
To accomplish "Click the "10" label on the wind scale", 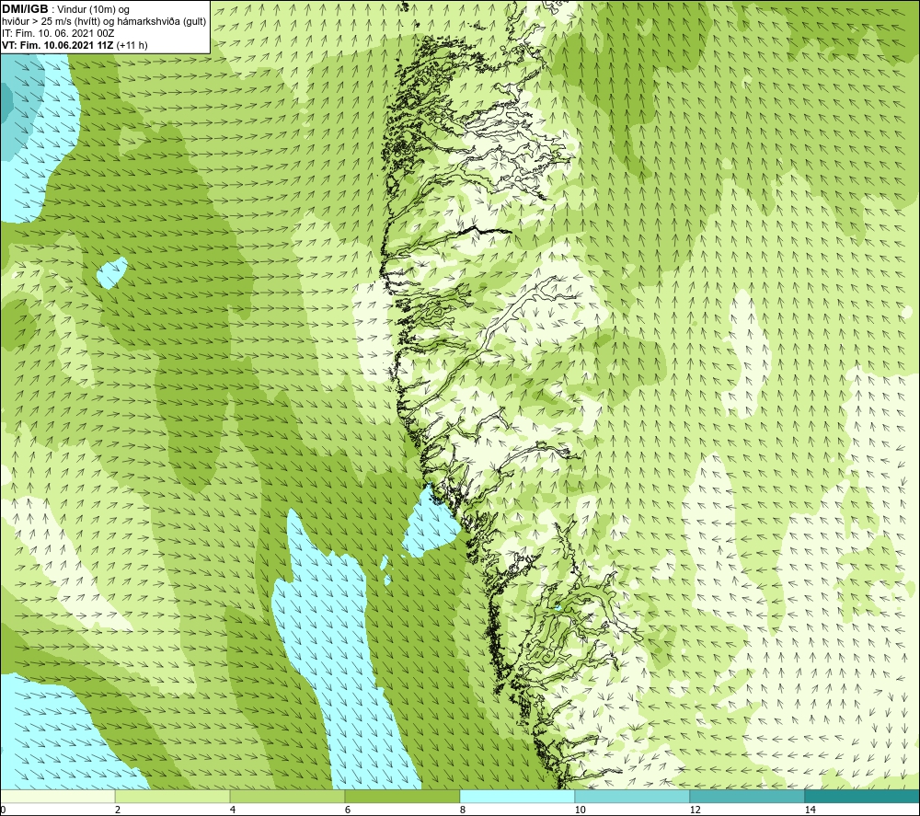I will [x=580, y=810].
